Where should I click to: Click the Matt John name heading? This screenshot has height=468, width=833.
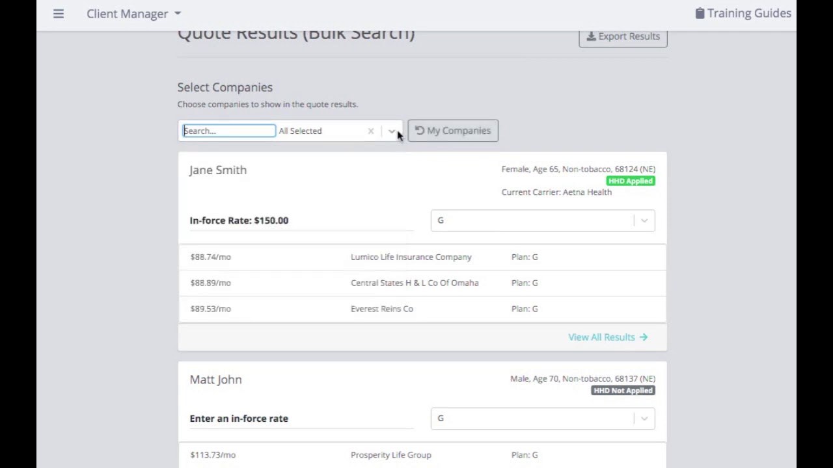point(215,380)
